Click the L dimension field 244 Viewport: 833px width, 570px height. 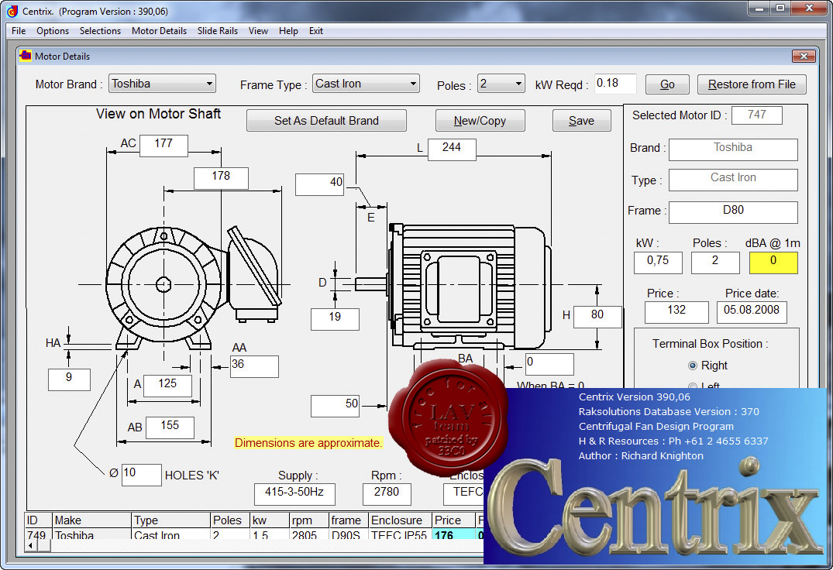click(452, 149)
